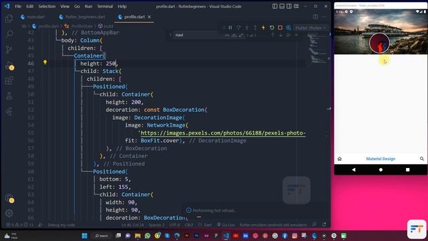Viewport: 428px width, 241px height.
Task: Open Customize Layout icon in title bar
Action: (296, 6)
